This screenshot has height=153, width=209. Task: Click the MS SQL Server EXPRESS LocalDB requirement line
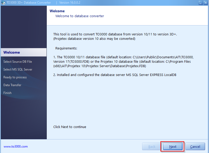pos(115,75)
